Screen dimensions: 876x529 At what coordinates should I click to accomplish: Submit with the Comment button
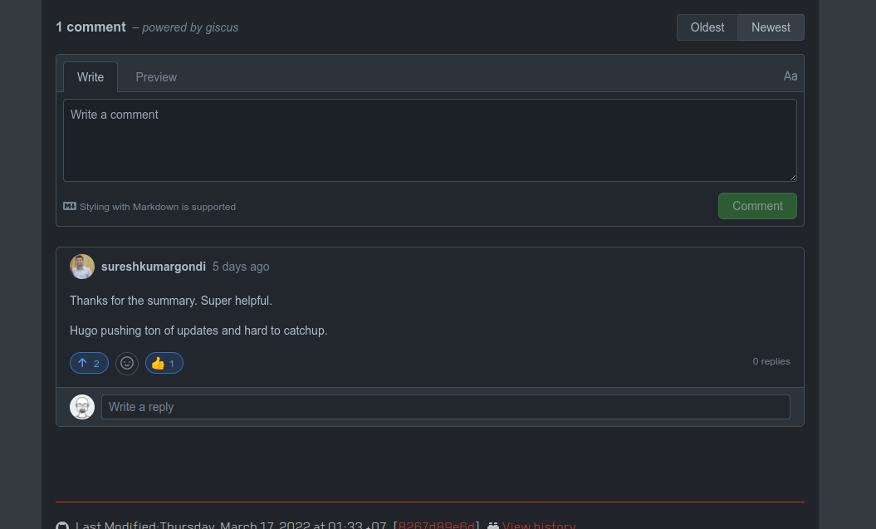pyautogui.click(x=756, y=206)
